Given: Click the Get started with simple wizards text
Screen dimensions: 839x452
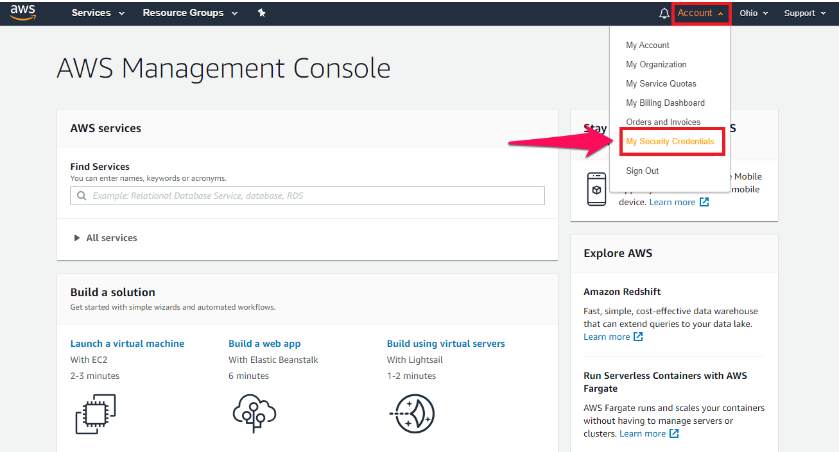Looking at the screenshot, I should tap(173, 307).
